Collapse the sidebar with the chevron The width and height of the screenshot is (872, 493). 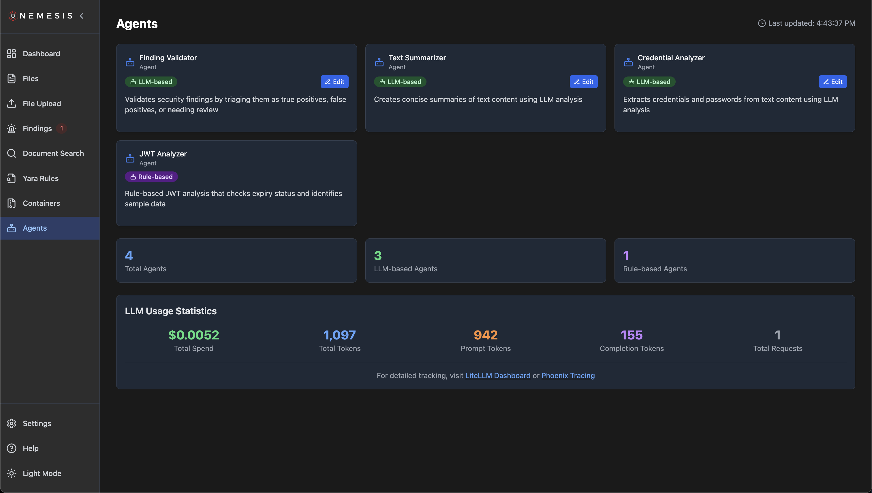pyautogui.click(x=82, y=16)
